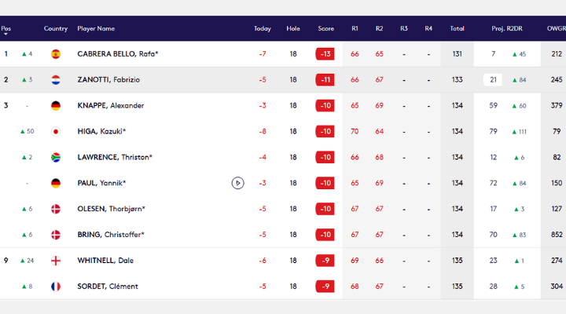Click Whitnell's red -9 score badge
Viewport: 566px width, 314px height.
point(325,261)
